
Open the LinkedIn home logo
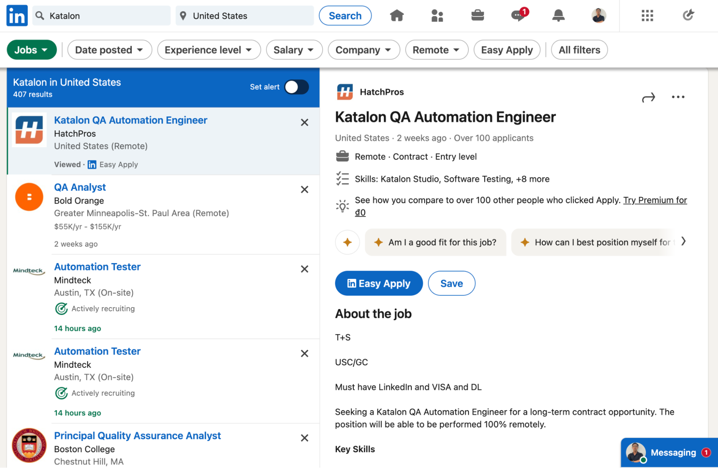tap(17, 15)
